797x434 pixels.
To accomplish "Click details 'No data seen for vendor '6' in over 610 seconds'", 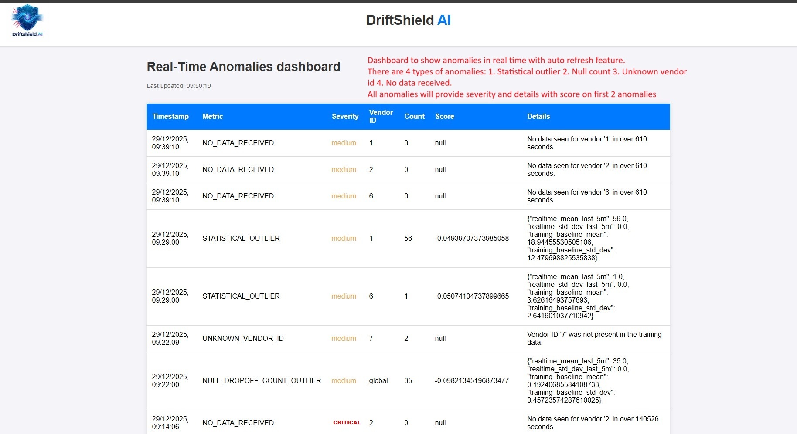I will coord(587,196).
